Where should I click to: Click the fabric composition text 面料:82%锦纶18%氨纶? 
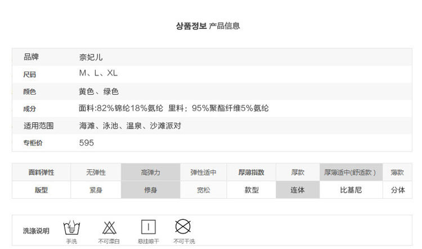tap(121, 108)
